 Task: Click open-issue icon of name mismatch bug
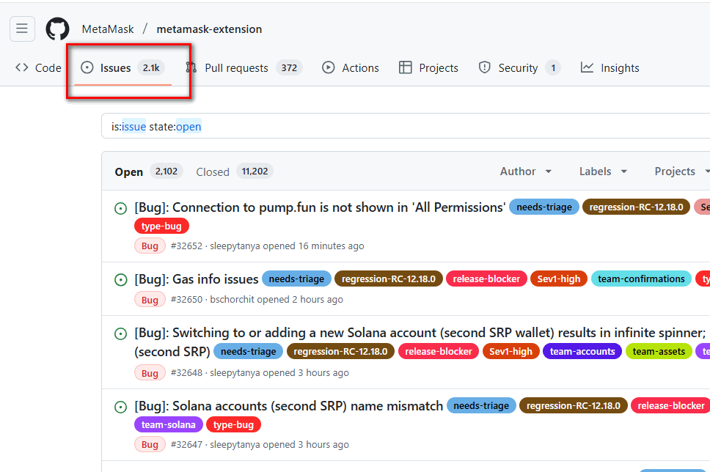(x=120, y=407)
